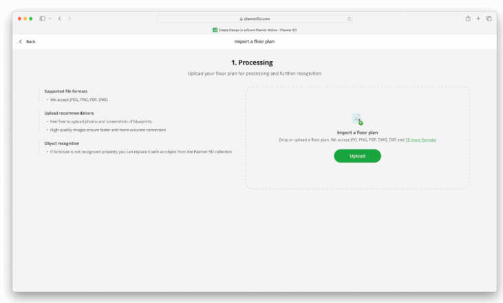This screenshot has height=303, width=503.
Task: Click the planner5d.com address bar
Action: pos(255,19)
